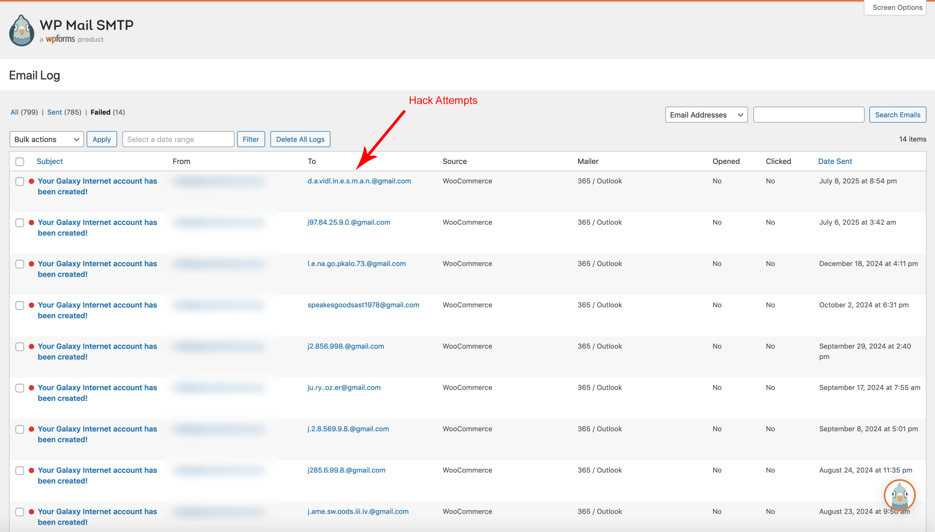Click the wpforms brand logo text
Screen dimensions: 935x532
coord(60,39)
